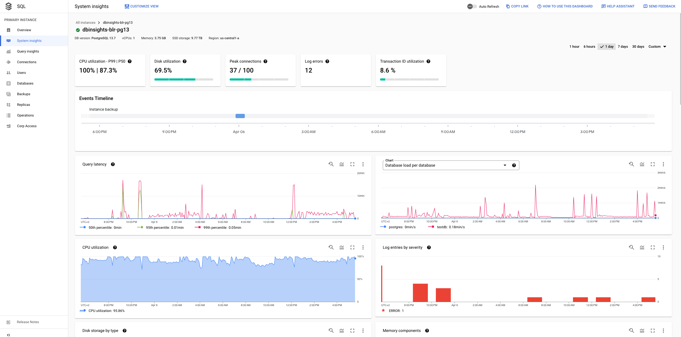
Task: Click the options menu on Log entries chart
Action: pyautogui.click(x=663, y=247)
